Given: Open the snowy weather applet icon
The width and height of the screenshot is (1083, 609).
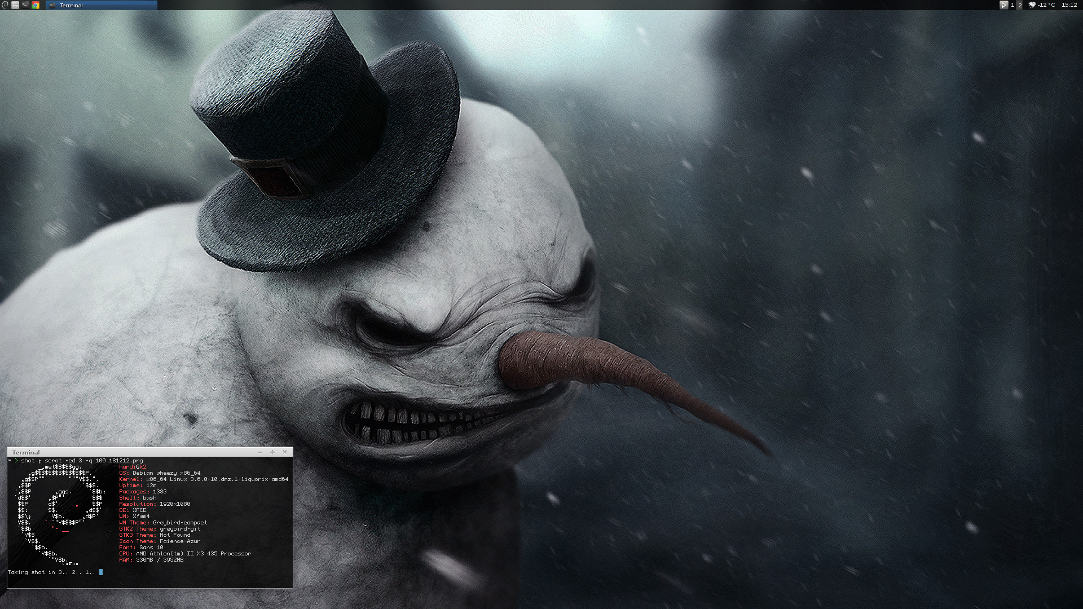Looking at the screenshot, I should [x=1032, y=5].
